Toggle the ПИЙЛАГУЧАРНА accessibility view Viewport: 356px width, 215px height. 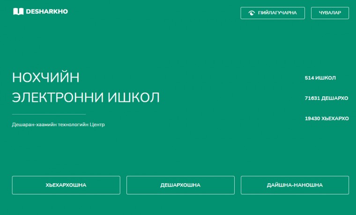click(x=273, y=13)
